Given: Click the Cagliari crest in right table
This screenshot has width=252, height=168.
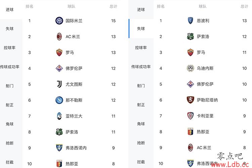Looking at the screenshot, I should tap(191, 116).
